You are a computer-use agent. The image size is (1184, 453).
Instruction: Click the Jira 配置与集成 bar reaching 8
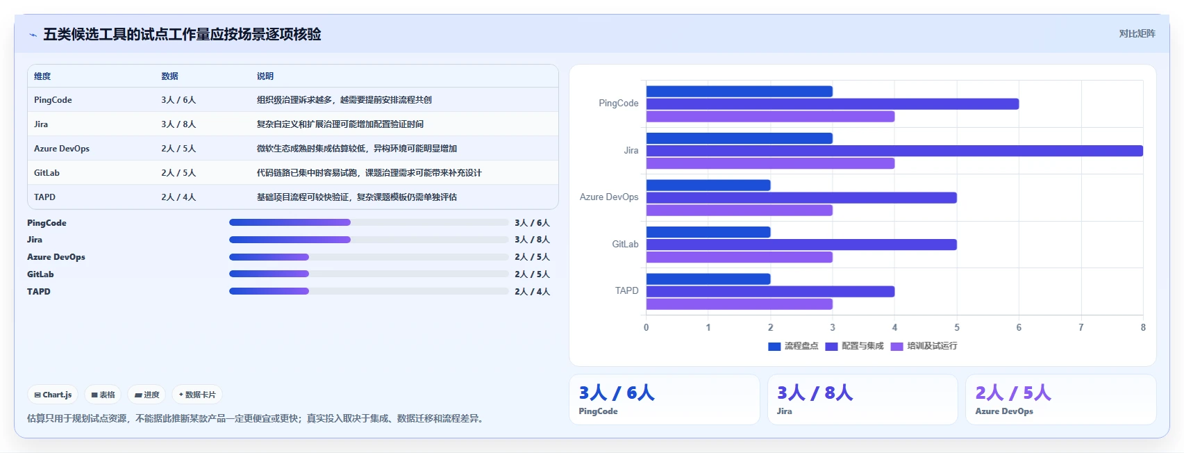tap(894, 151)
